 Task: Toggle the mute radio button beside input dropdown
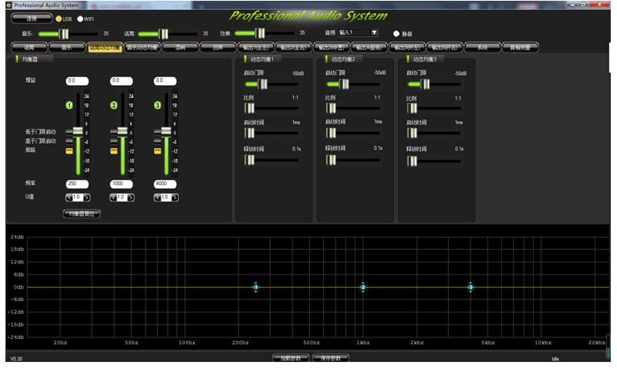pos(396,34)
